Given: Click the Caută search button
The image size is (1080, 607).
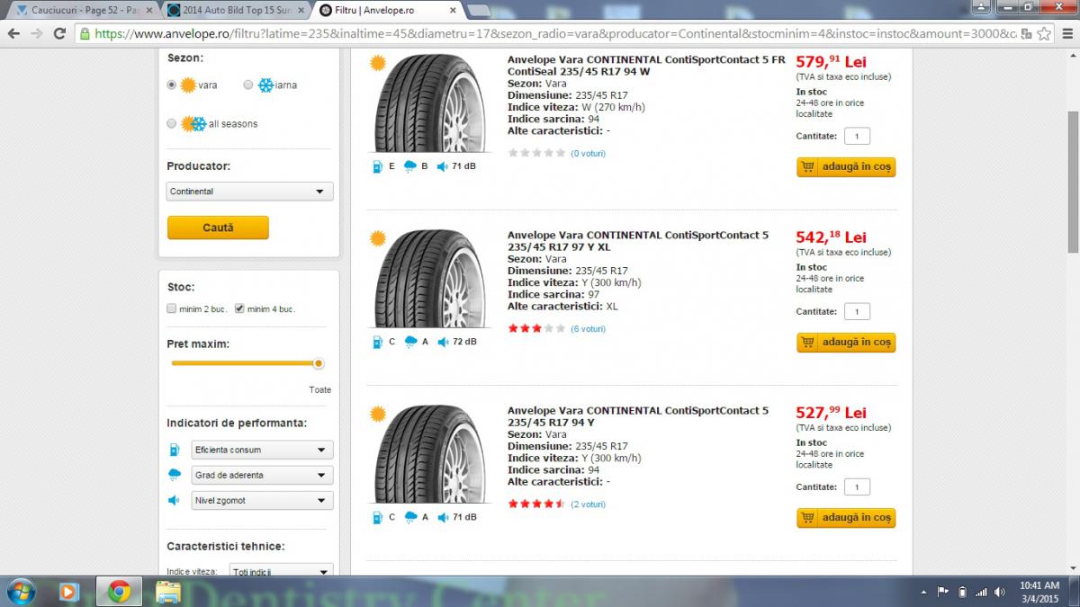Looking at the screenshot, I should tap(218, 228).
